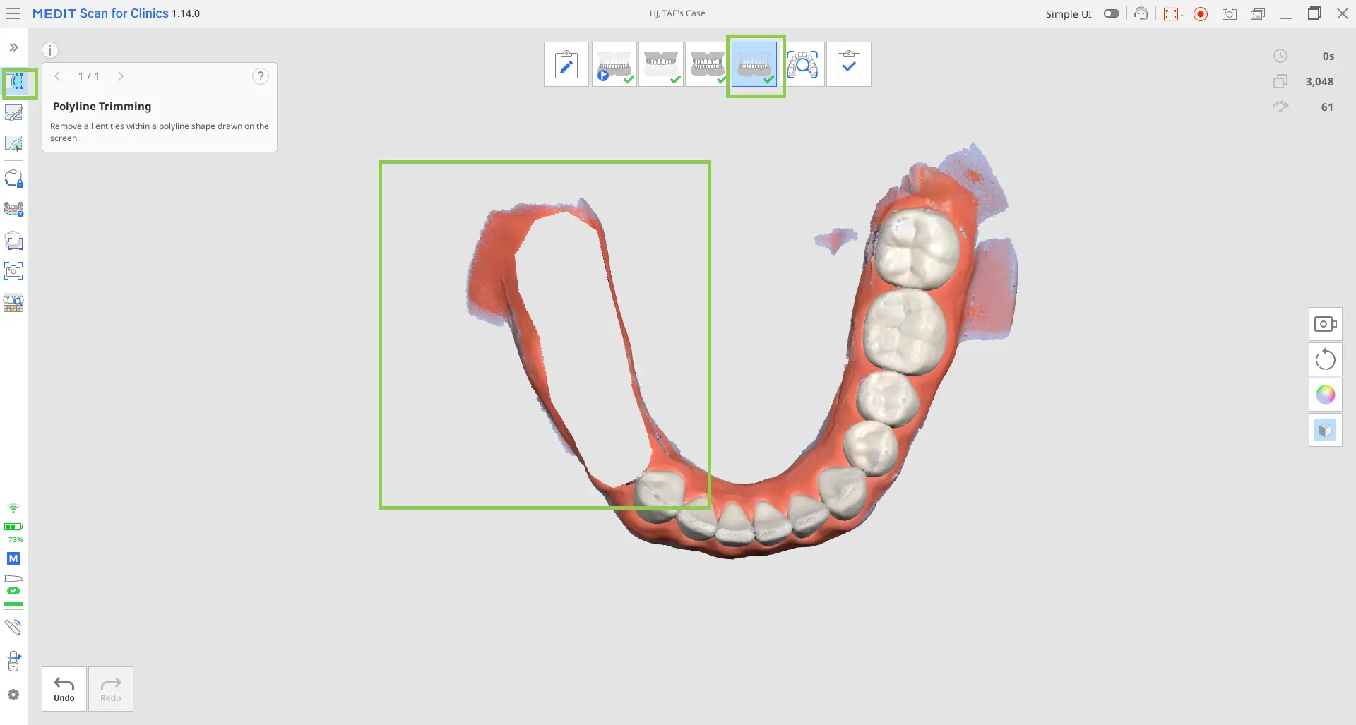Go to previous tip page arrow
Viewport: 1356px width, 725px height.
pos(58,76)
